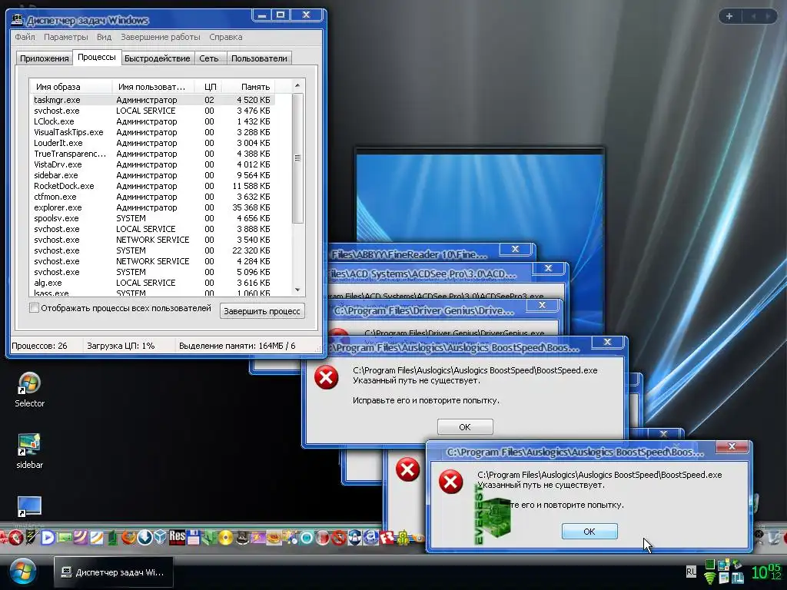Sort processes by ЦП column header
The width and height of the screenshot is (787, 590).
(x=209, y=87)
